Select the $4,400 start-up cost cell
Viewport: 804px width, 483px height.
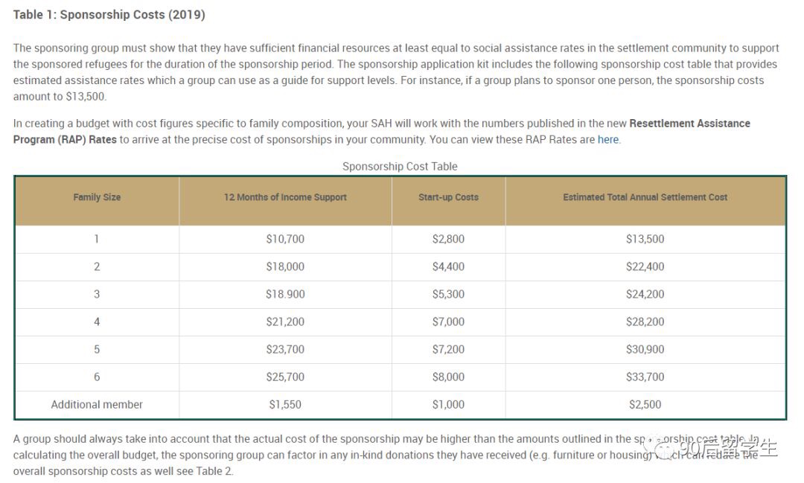pyautogui.click(x=448, y=266)
